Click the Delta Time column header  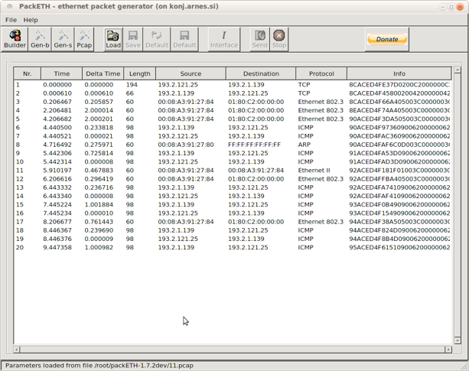(x=103, y=74)
